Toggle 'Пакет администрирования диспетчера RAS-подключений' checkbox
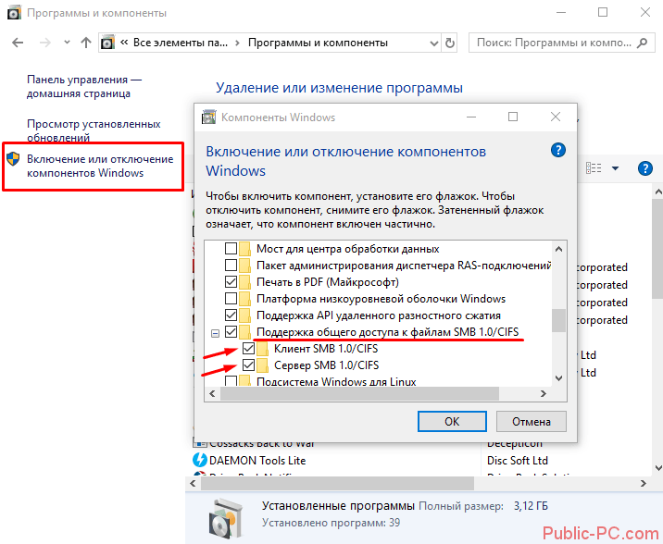This screenshot has width=663, height=544. pyautogui.click(x=231, y=266)
